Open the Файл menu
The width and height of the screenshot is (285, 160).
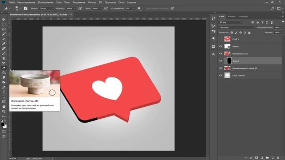12,3
